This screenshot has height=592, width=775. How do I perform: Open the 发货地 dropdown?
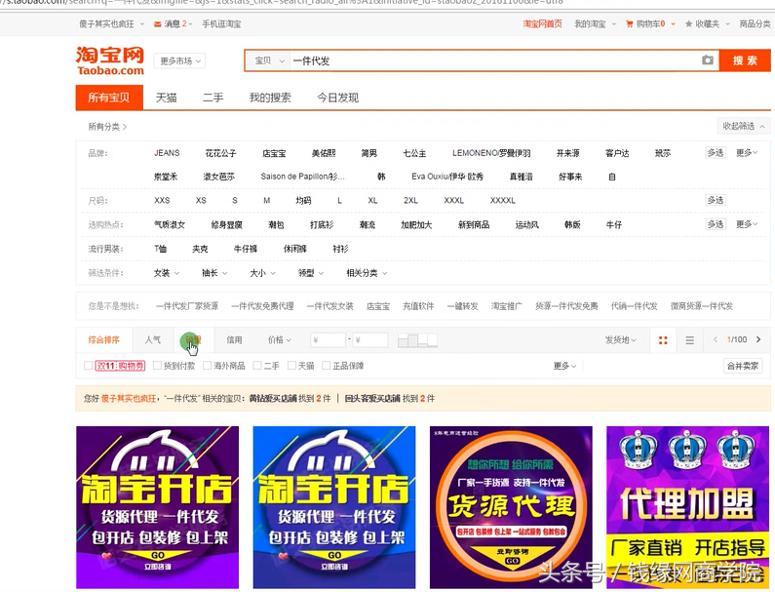(x=621, y=339)
